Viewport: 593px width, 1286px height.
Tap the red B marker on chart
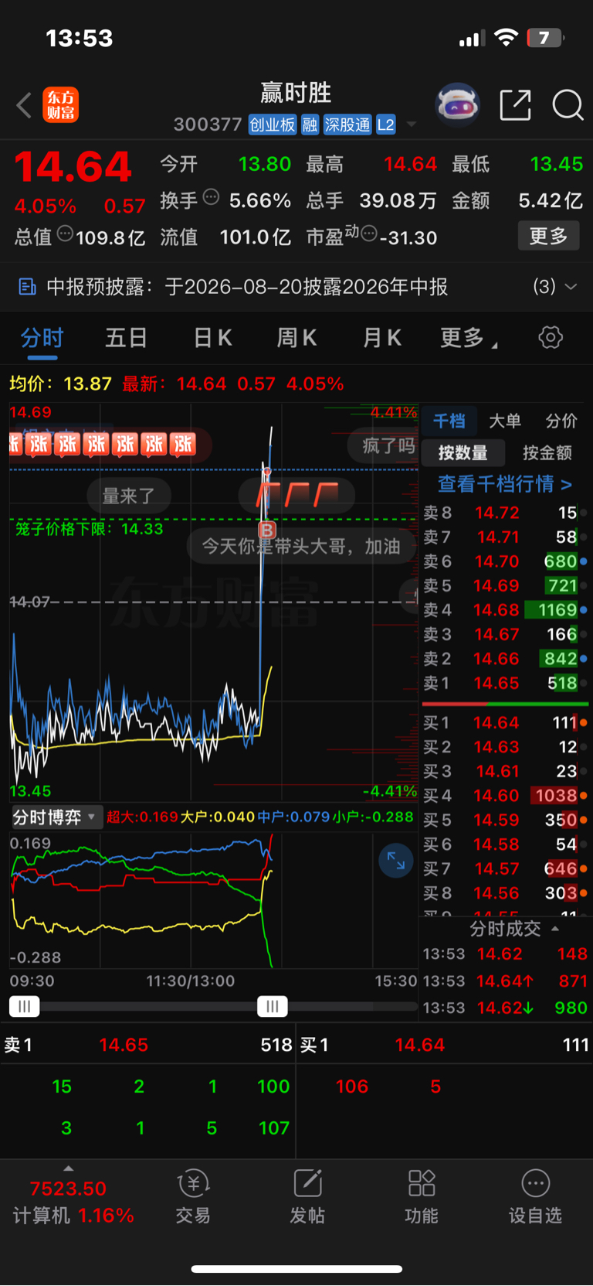pos(266,530)
